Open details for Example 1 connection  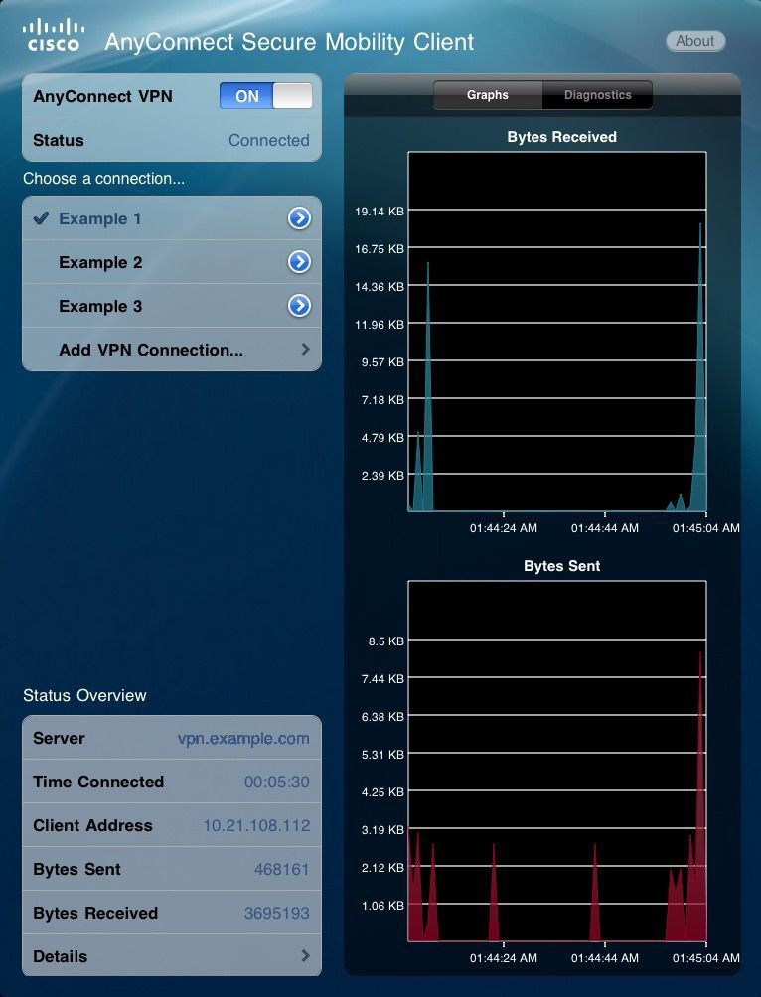coord(299,218)
